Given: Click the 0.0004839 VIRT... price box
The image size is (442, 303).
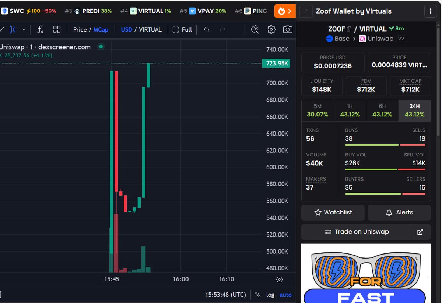Looking at the screenshot, I should 399,62.
